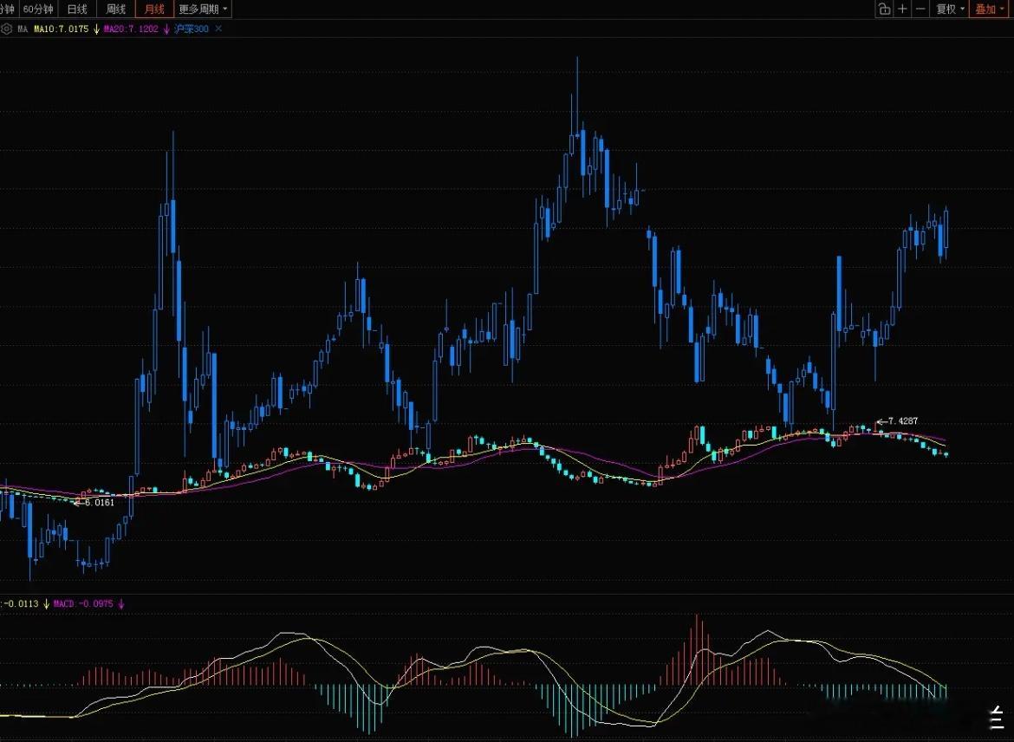
Task: Click the MA indicator name label
Action: (23, 29)
